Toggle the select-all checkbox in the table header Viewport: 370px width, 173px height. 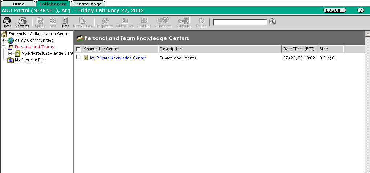(x=78, y=49)
